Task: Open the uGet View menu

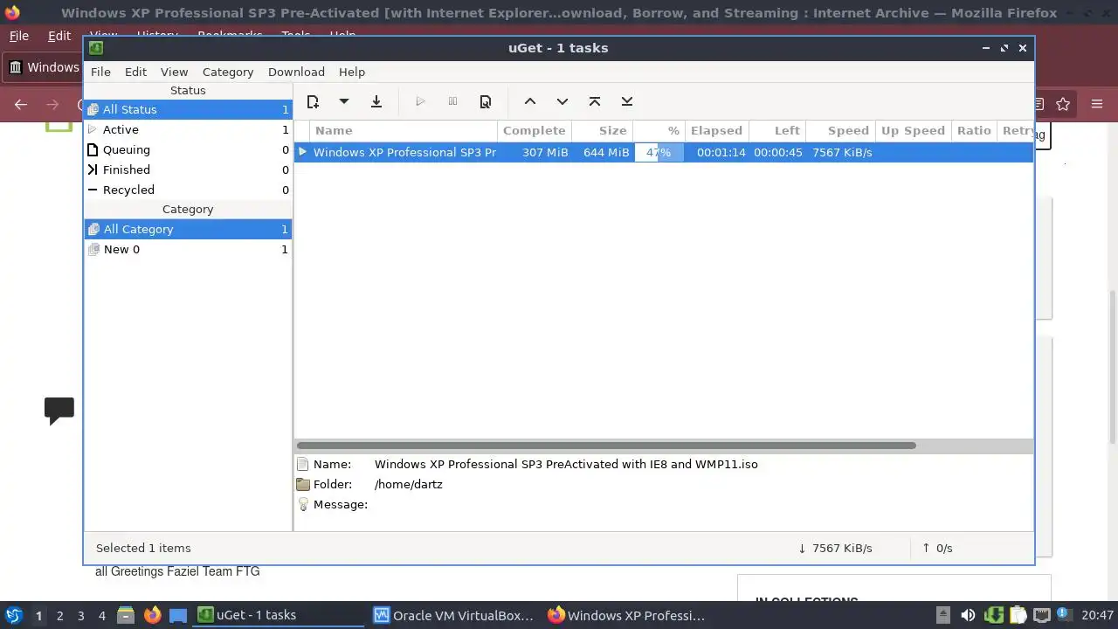Action: [174, 72]
